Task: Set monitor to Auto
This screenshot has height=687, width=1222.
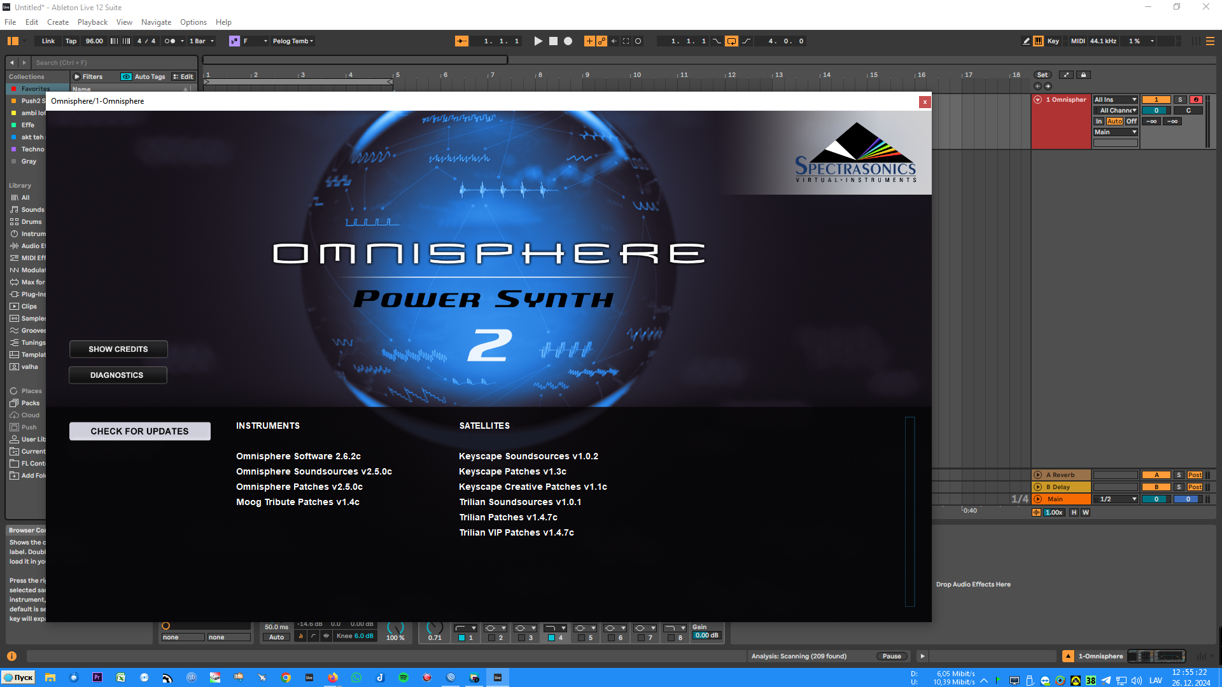Action: pos(1114,121)
